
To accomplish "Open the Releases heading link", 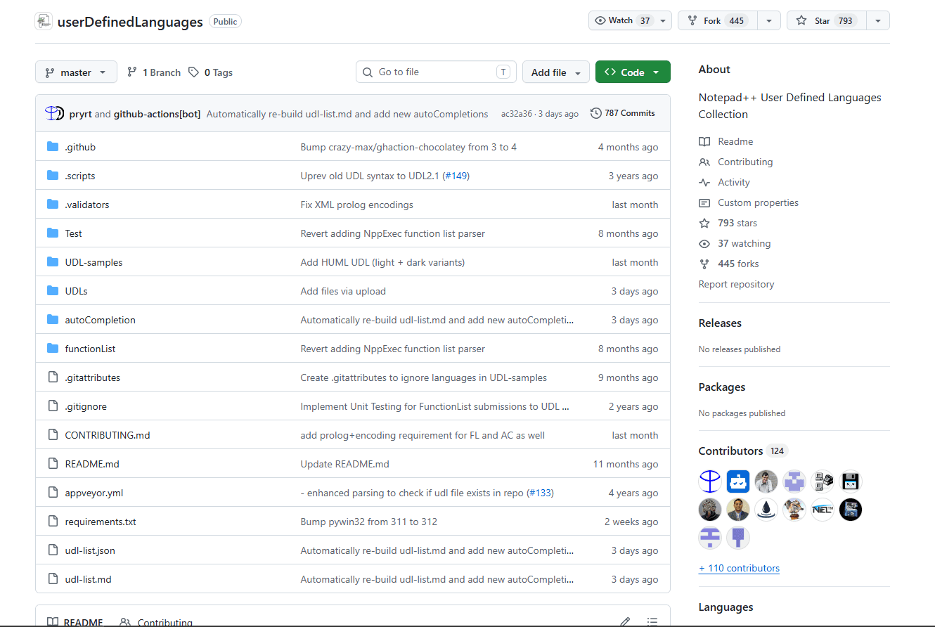I will click(720, 323).
